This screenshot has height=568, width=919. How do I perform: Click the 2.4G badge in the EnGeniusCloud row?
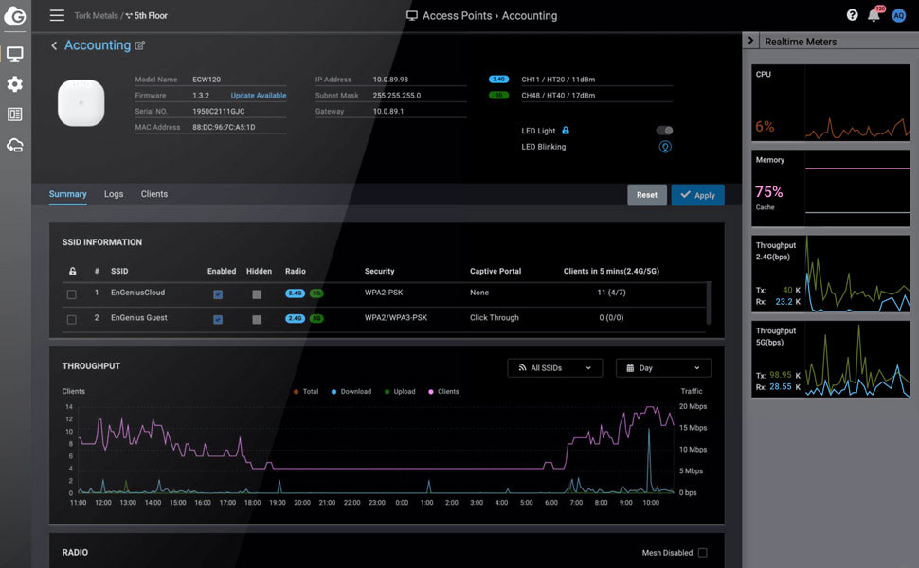pos(296,293)
